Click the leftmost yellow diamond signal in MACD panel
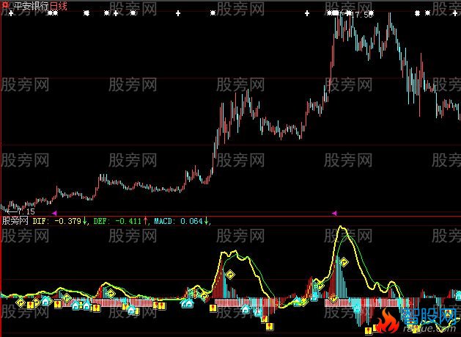The width and height of the screenshot is (461, 337). click(x=21, y=302)
